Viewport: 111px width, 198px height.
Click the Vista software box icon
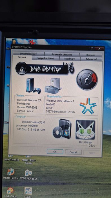pos(62,129)
